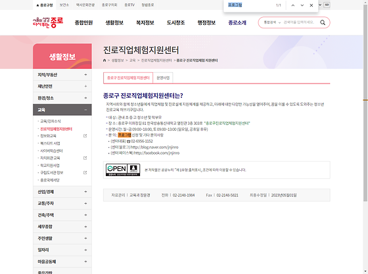Expand the 환경/청소 menu

pos(62,98)
